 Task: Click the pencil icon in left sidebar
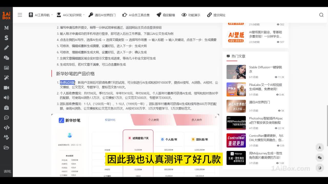pos(6,48)
